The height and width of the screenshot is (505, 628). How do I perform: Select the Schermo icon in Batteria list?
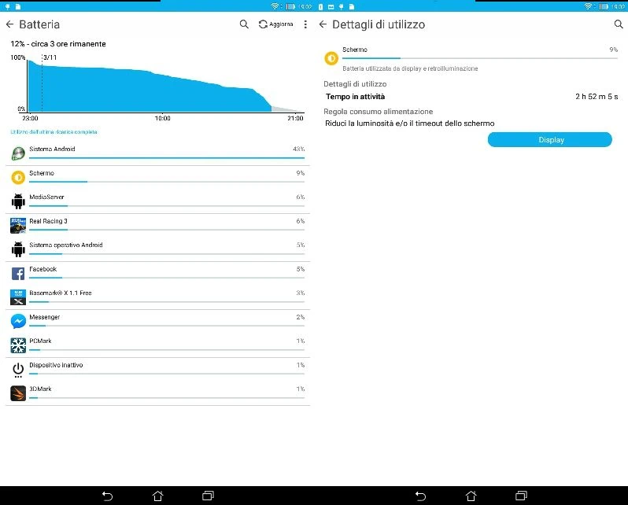(x=18, y=178)
